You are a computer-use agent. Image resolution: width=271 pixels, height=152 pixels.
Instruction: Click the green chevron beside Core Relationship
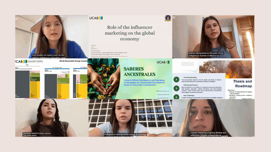pos(176,79)
